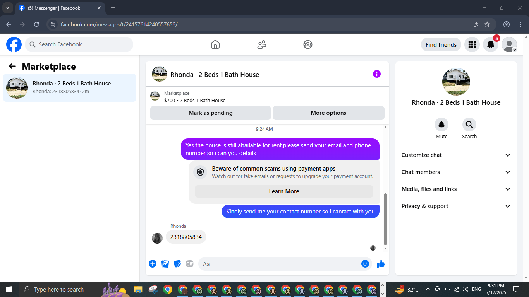529x297 pixels.
Task: Select the Rhonda conversation in the Marketplace list
Action: tap(70, 88)
